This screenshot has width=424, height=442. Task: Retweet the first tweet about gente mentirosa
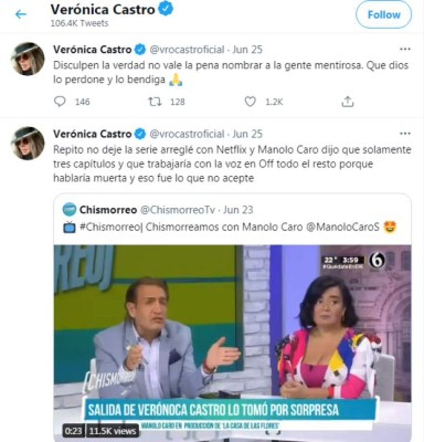[x=154, y=102]
